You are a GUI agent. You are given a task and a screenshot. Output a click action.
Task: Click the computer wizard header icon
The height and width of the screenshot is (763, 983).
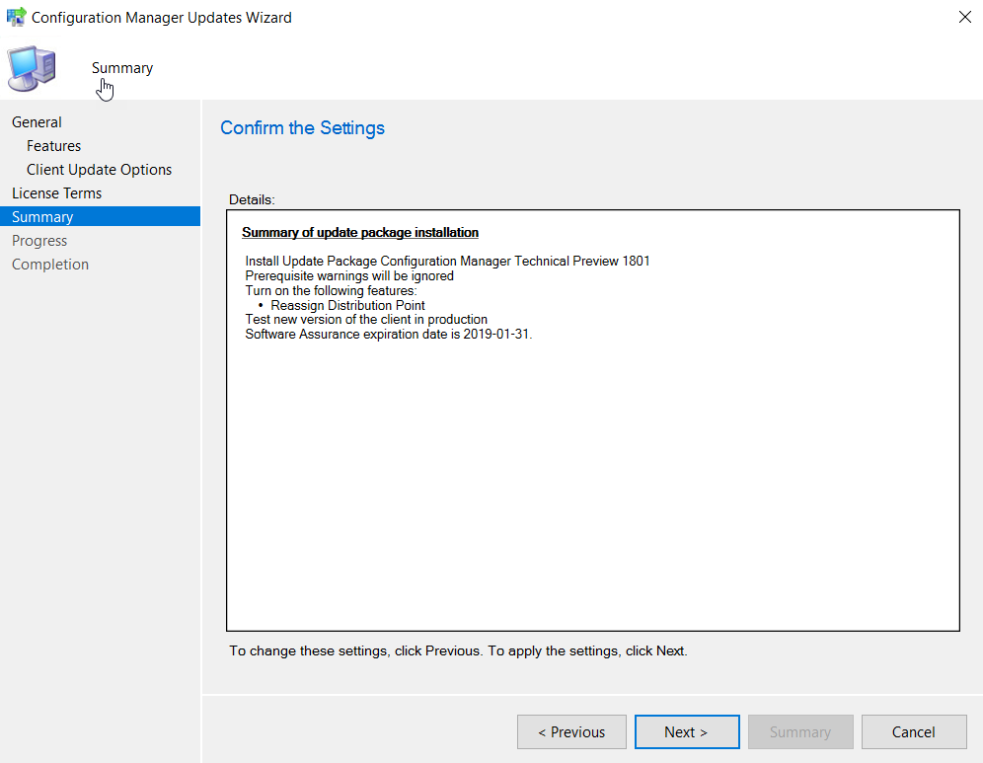click(32, 68)
